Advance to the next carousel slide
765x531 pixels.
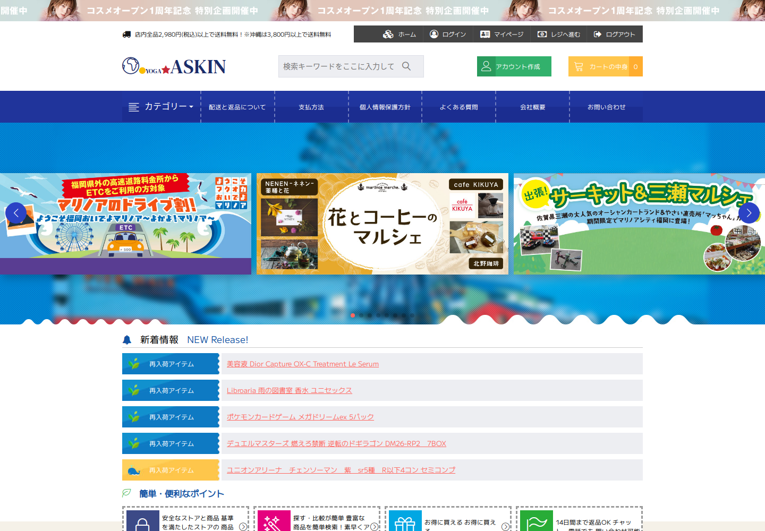[749, 213]
